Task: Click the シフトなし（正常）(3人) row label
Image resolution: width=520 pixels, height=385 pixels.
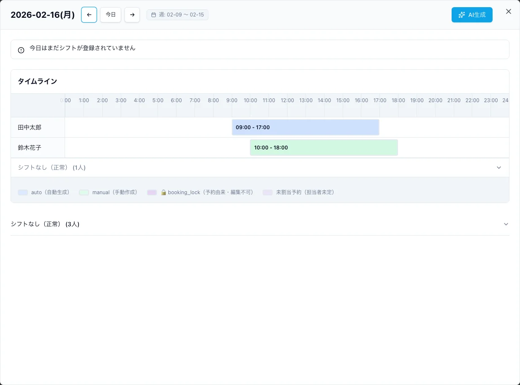Action: [45, 224]
